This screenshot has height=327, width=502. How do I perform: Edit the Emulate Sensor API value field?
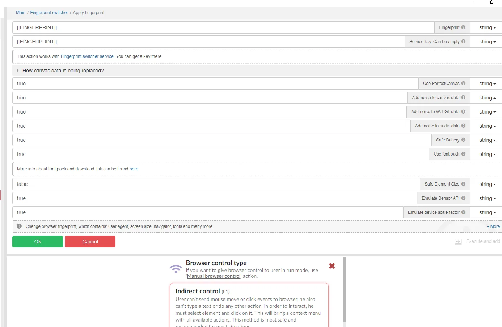[x=215, y=198]
